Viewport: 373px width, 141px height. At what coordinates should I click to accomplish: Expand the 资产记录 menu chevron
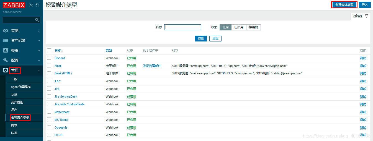pyautogui.click(x=39, y=41)
